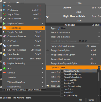Click the options list scroll down arrow
Viewport: 101px width, 102px height.
pos(98,95)
